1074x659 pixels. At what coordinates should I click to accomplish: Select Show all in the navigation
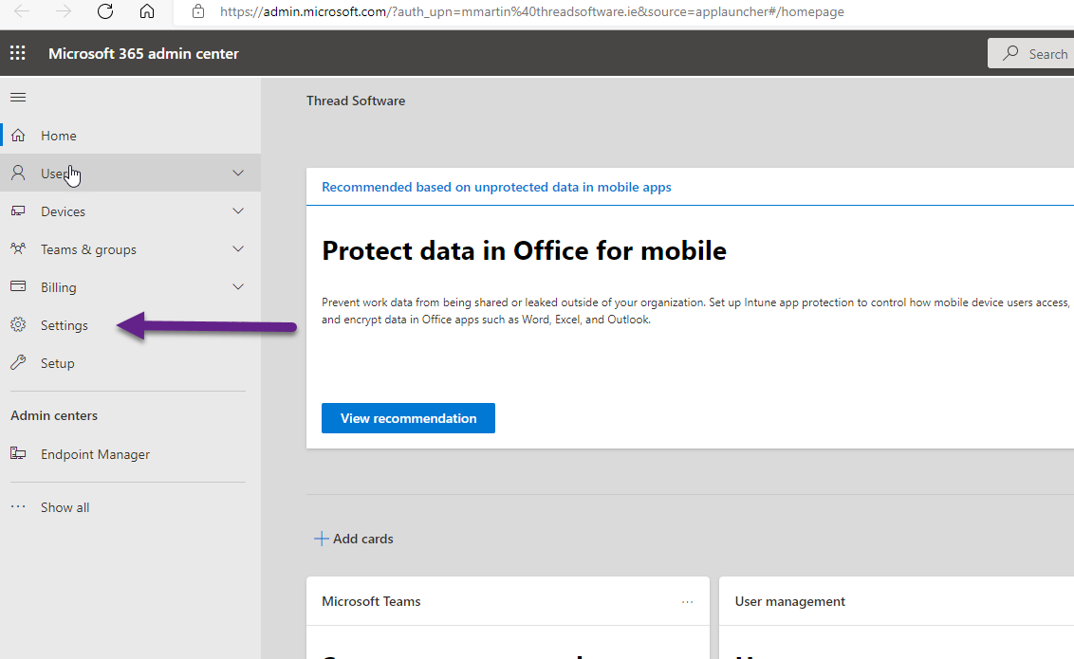[x=130, y=507]
